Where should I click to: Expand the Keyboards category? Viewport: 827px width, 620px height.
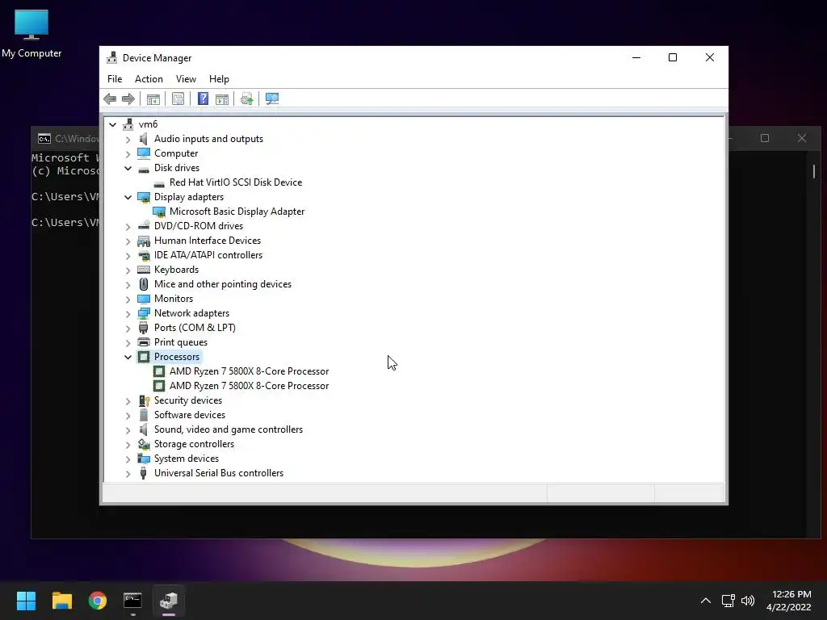pyautogui.click(x=128, y=270)
